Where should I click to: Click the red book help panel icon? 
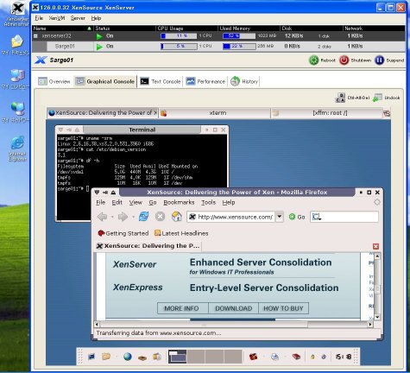coord(296,357)
